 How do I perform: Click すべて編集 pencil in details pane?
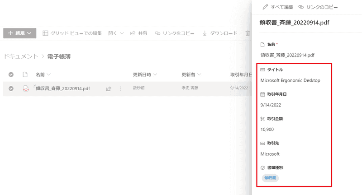coord(278,7)
